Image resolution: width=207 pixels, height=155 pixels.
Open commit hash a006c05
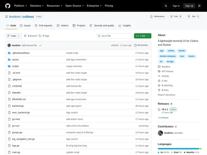pos(114,45)
